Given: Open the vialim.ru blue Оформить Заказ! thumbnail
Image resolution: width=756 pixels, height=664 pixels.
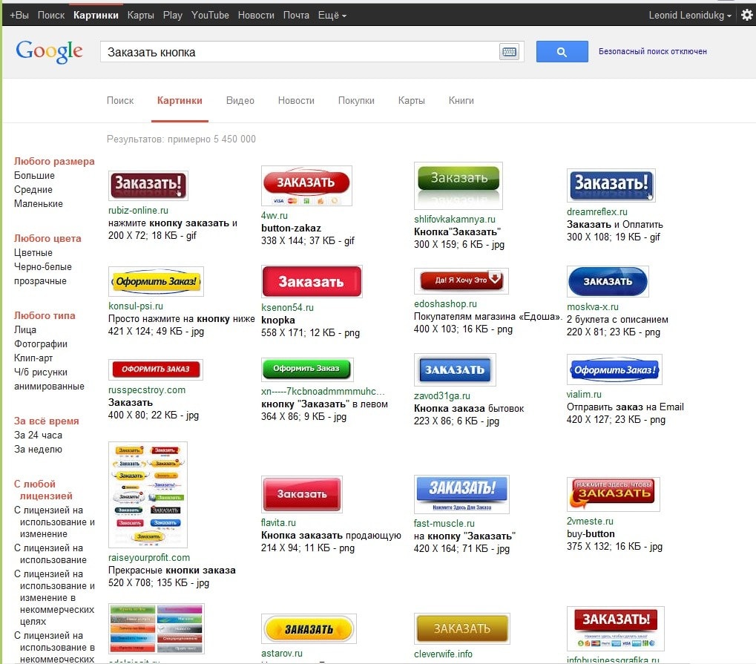Looking at the screenshot, I should [x=614, y=369].
